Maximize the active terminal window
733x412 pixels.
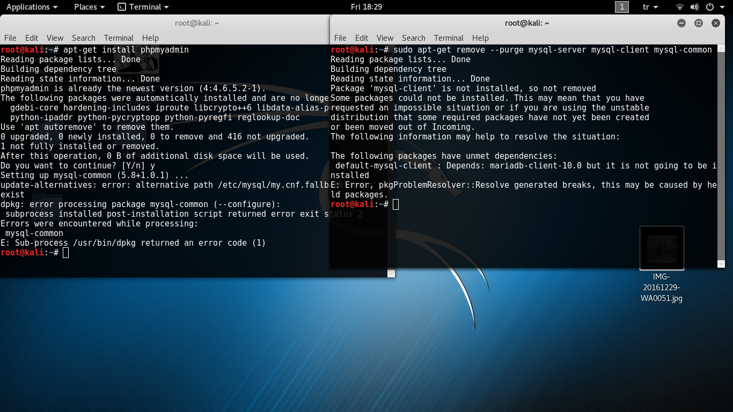tap(698, 23)
